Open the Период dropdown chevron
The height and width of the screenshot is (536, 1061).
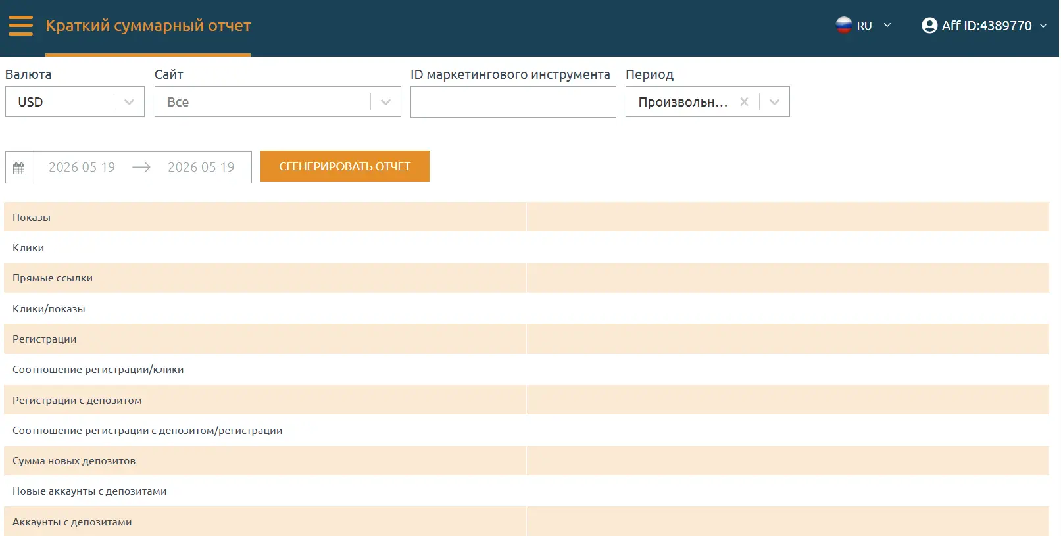pyautogui.click(x=774, y=102)
